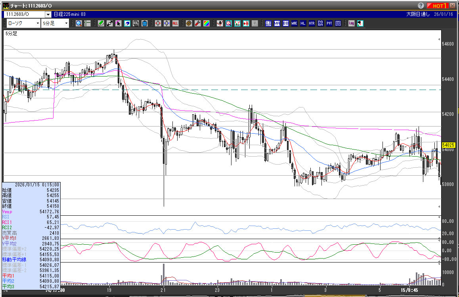Click the trash can delete icon
This screenshot has height=297, width=459.
pyautogui.click(x=144, y=23)
